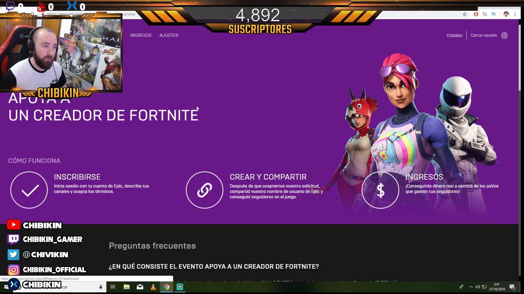Bookmark the page with the star icon

click(465, 14)
